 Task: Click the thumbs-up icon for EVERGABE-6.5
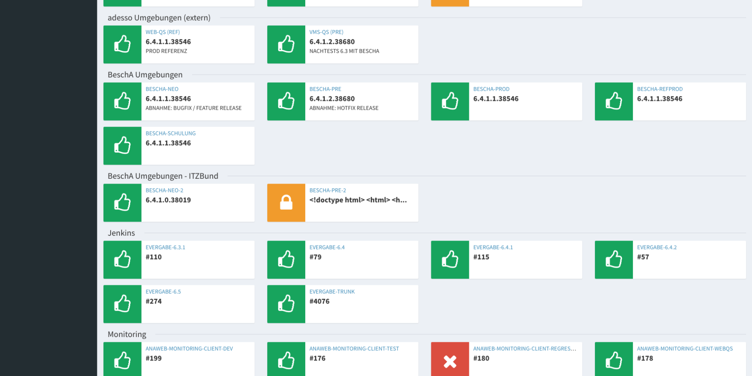pos(123,304)
